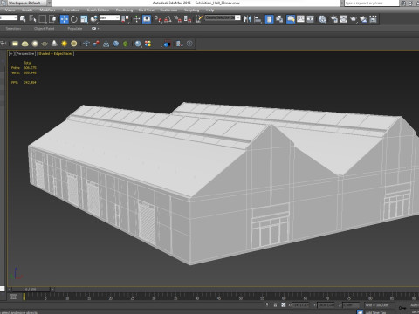Image resolution: width=419 pixels, height=314 pixels.
Task: Open the Reference Coordinate System View dropdown
Action: [109, 17]
